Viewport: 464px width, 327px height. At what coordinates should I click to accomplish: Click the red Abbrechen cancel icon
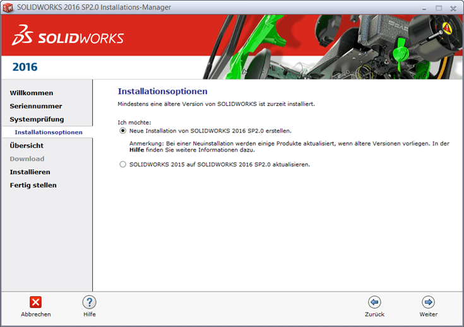pos(35,302)
